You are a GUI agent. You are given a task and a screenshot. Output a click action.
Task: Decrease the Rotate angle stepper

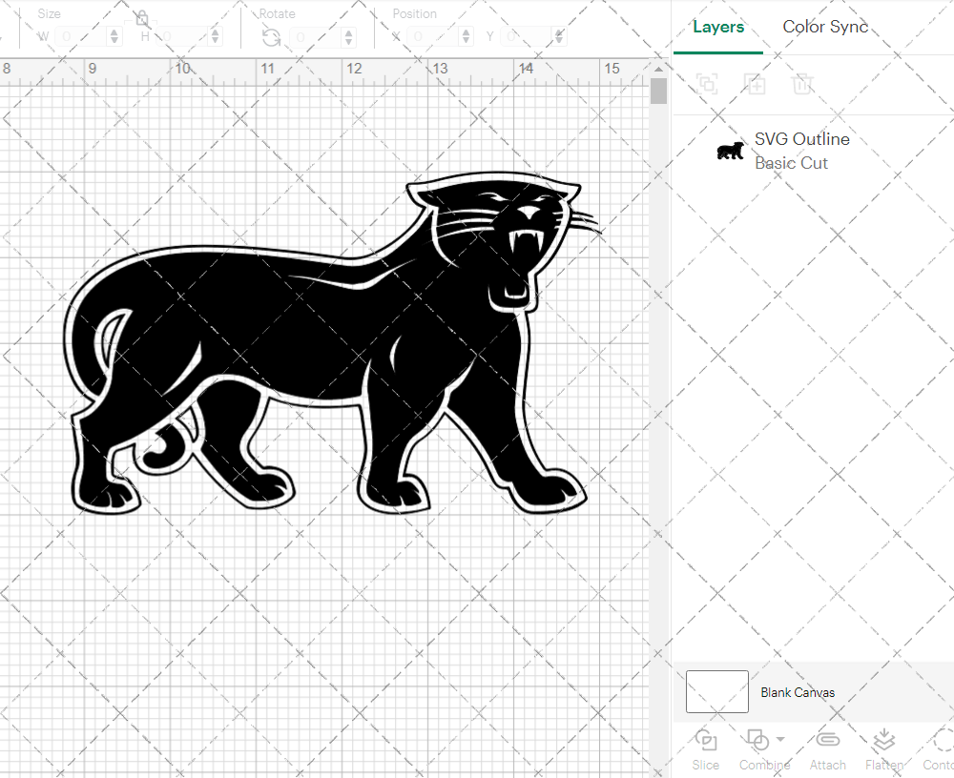[x=348, y=41]
